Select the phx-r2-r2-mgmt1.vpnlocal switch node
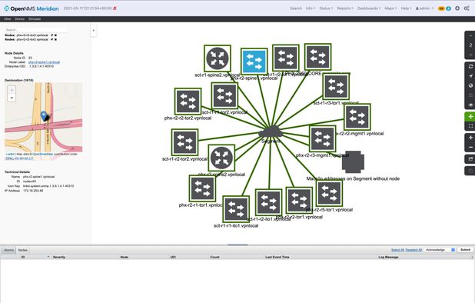 [x=357, y=117]
